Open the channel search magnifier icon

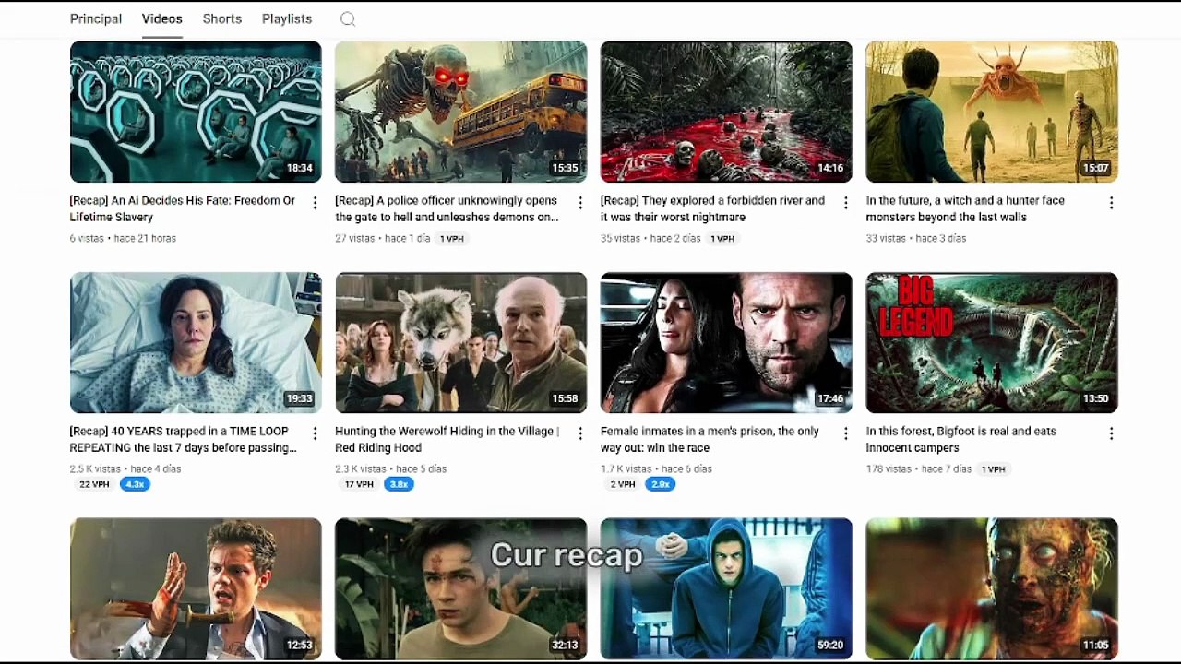pyautogui.click(x=348, y=19)
